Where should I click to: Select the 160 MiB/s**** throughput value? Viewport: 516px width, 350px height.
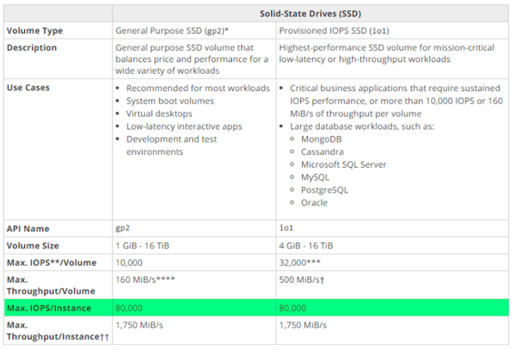point(153,279)
